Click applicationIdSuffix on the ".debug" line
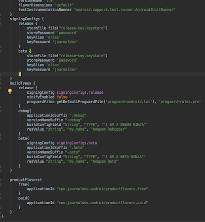Viewport: 205px width, 222px height. tap(47, 115)
